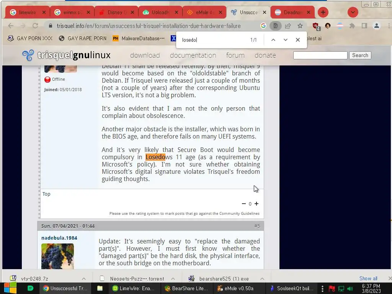Switch to eMule v0.50a taskbar window
This screenshot has height=294, width=392.
[239, 288]
